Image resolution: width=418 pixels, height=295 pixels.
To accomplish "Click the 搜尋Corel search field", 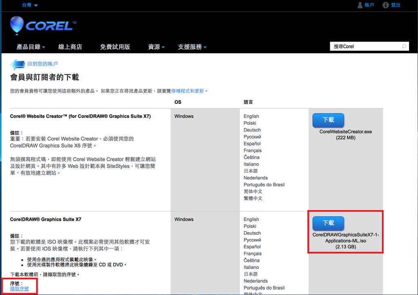I will pos(369,47).
